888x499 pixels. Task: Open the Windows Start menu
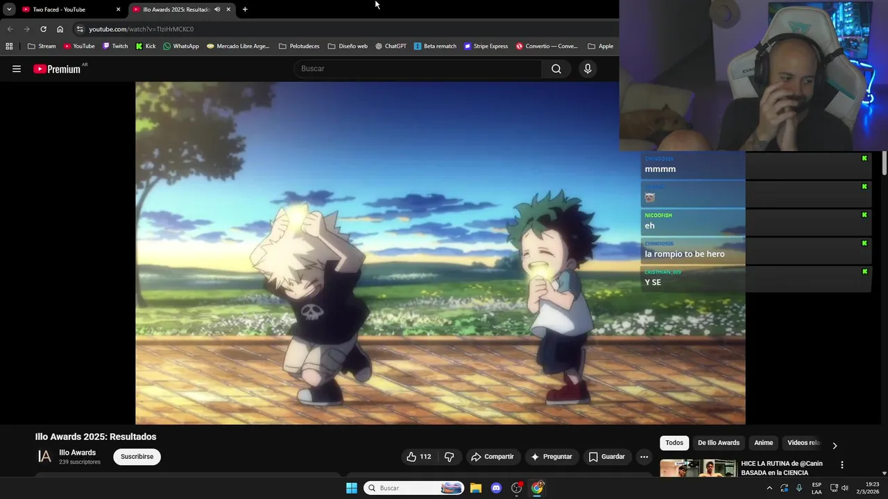(x=352, y=488)
